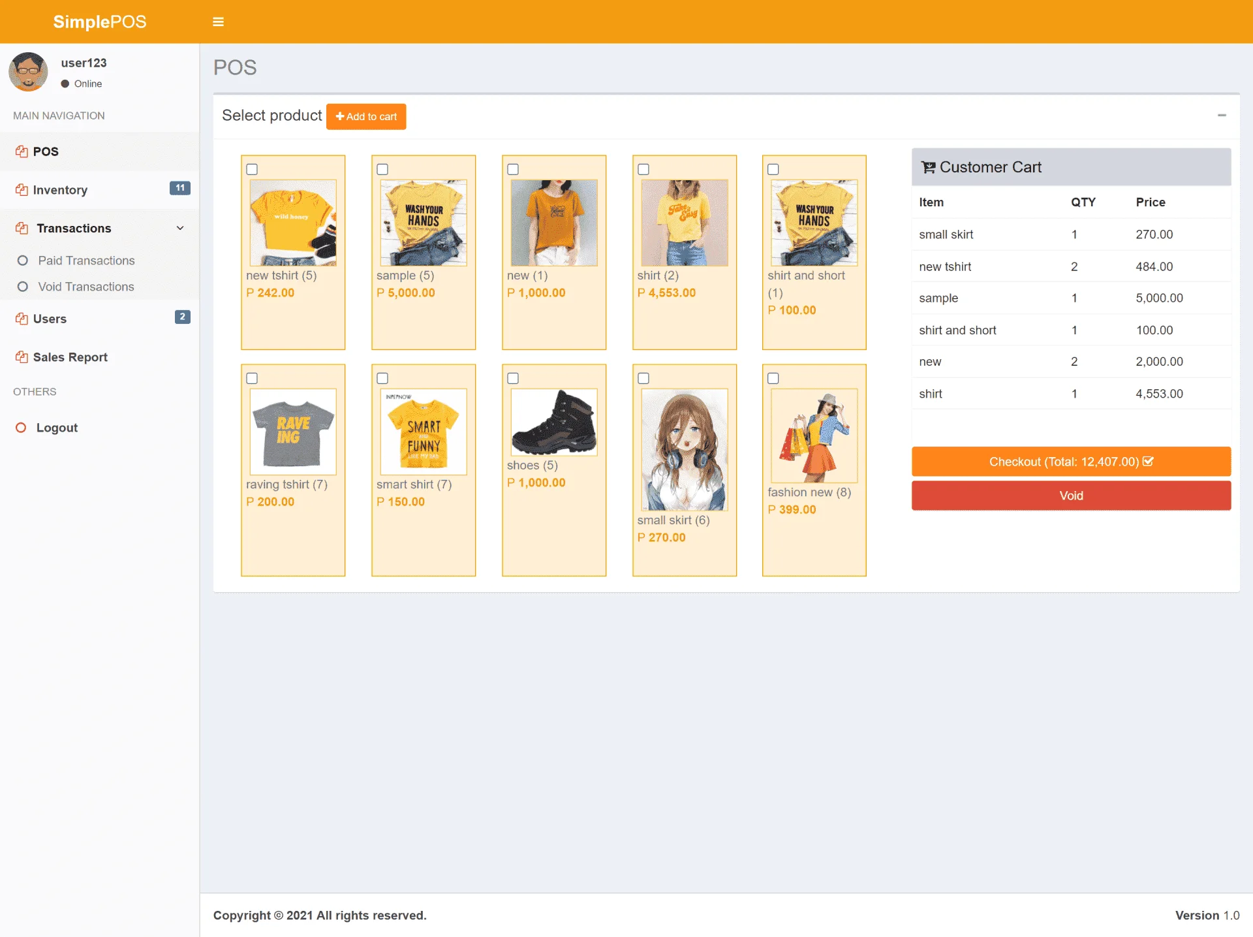Click the smart shirt product image
The width and height of the screenshot is (1253, 937).
(424, 432)
